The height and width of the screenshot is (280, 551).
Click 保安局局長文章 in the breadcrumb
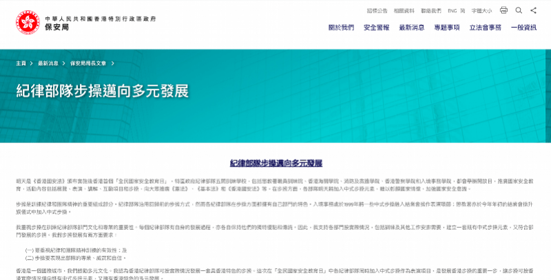(x=88, y=63)
